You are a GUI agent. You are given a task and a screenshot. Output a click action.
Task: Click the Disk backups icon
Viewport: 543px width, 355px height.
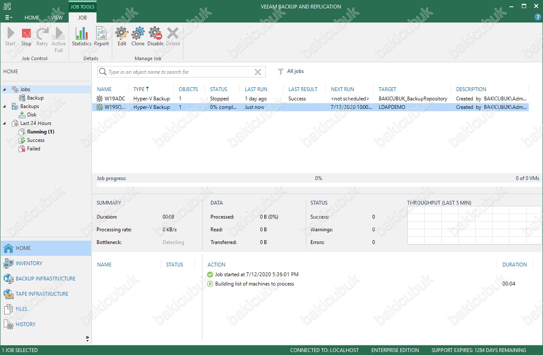pos(22,115)
